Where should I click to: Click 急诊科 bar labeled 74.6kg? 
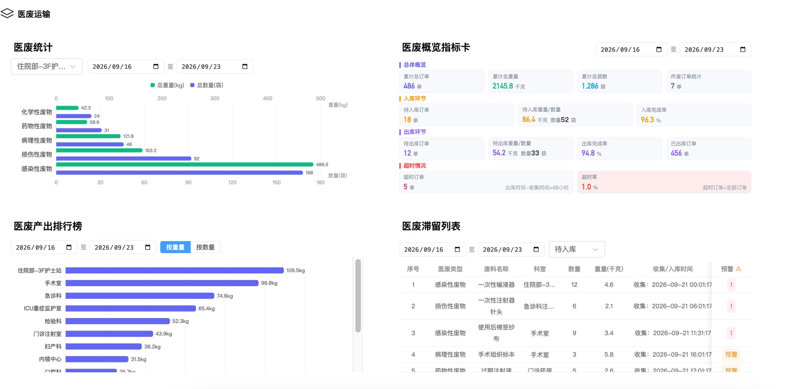click(140, 296)
